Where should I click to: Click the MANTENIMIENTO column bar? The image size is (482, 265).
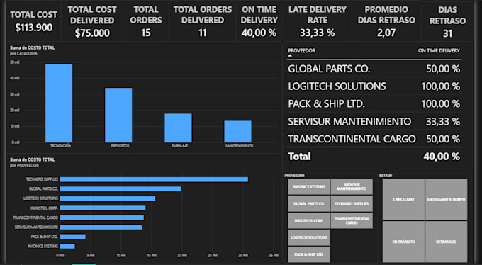(237, 131)
